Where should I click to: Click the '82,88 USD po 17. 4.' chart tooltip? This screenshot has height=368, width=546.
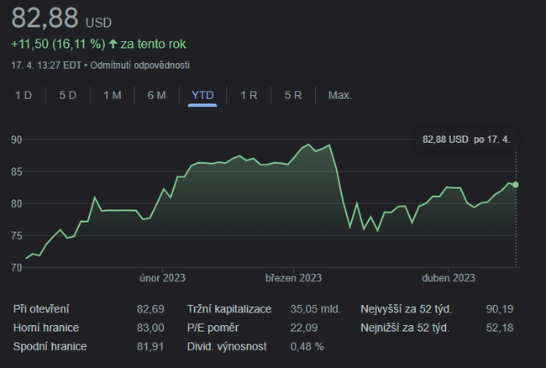tap(466, 139)
